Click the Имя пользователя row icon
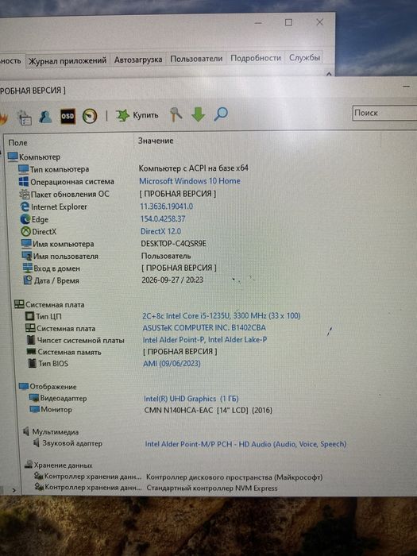The height and width of the screenshot is (556, 417). pyautogui.click(x=27, y=256)
